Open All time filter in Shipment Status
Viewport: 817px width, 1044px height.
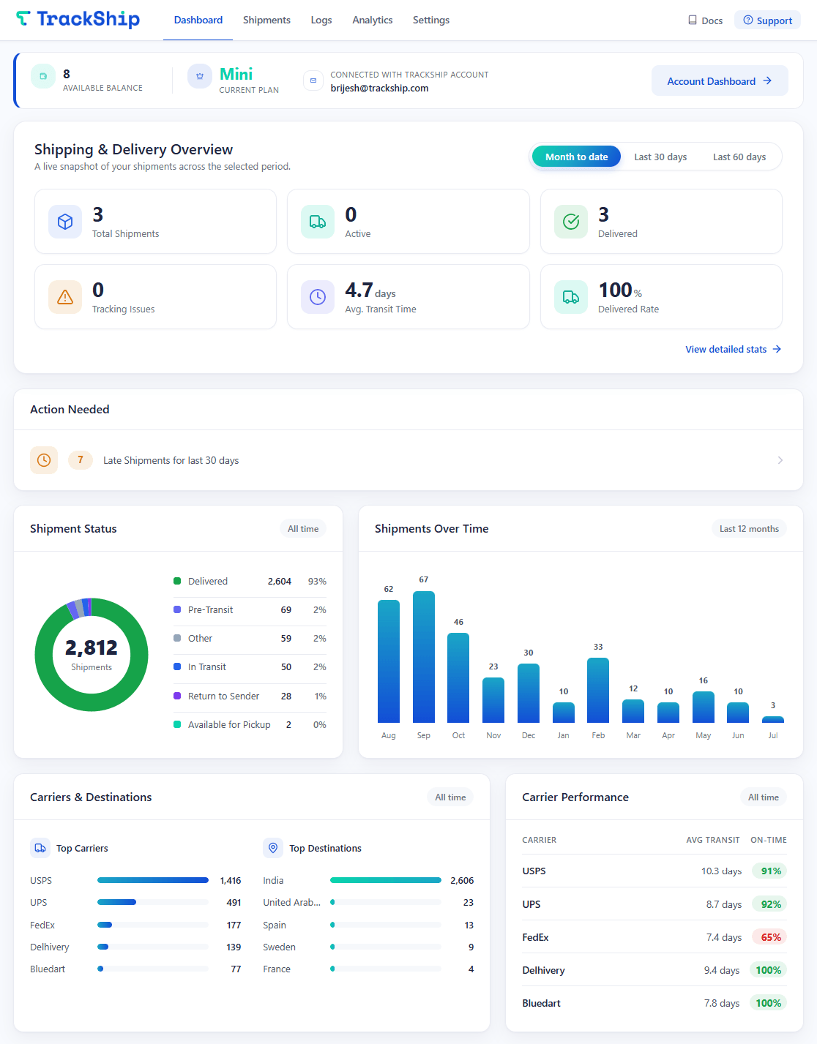pos(303,529)
